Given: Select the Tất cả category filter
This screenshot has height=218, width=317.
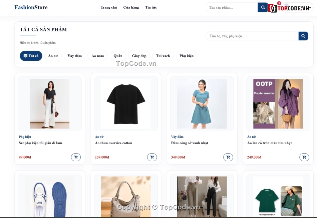Looking at the screenshot, I should [31, 56].
